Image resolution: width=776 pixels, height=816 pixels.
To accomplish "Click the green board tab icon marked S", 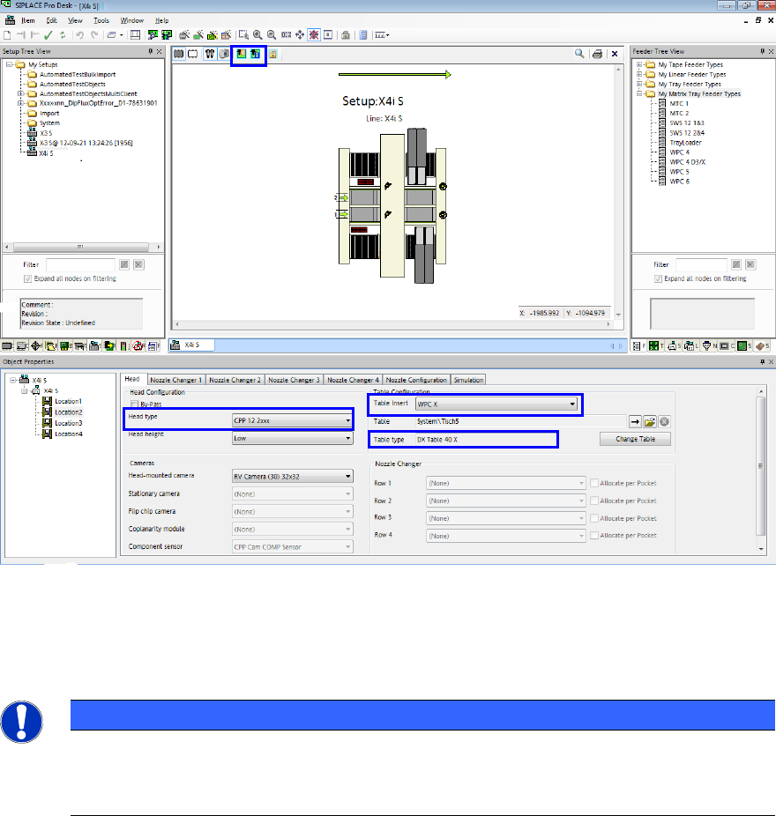I will coord(743,346).
